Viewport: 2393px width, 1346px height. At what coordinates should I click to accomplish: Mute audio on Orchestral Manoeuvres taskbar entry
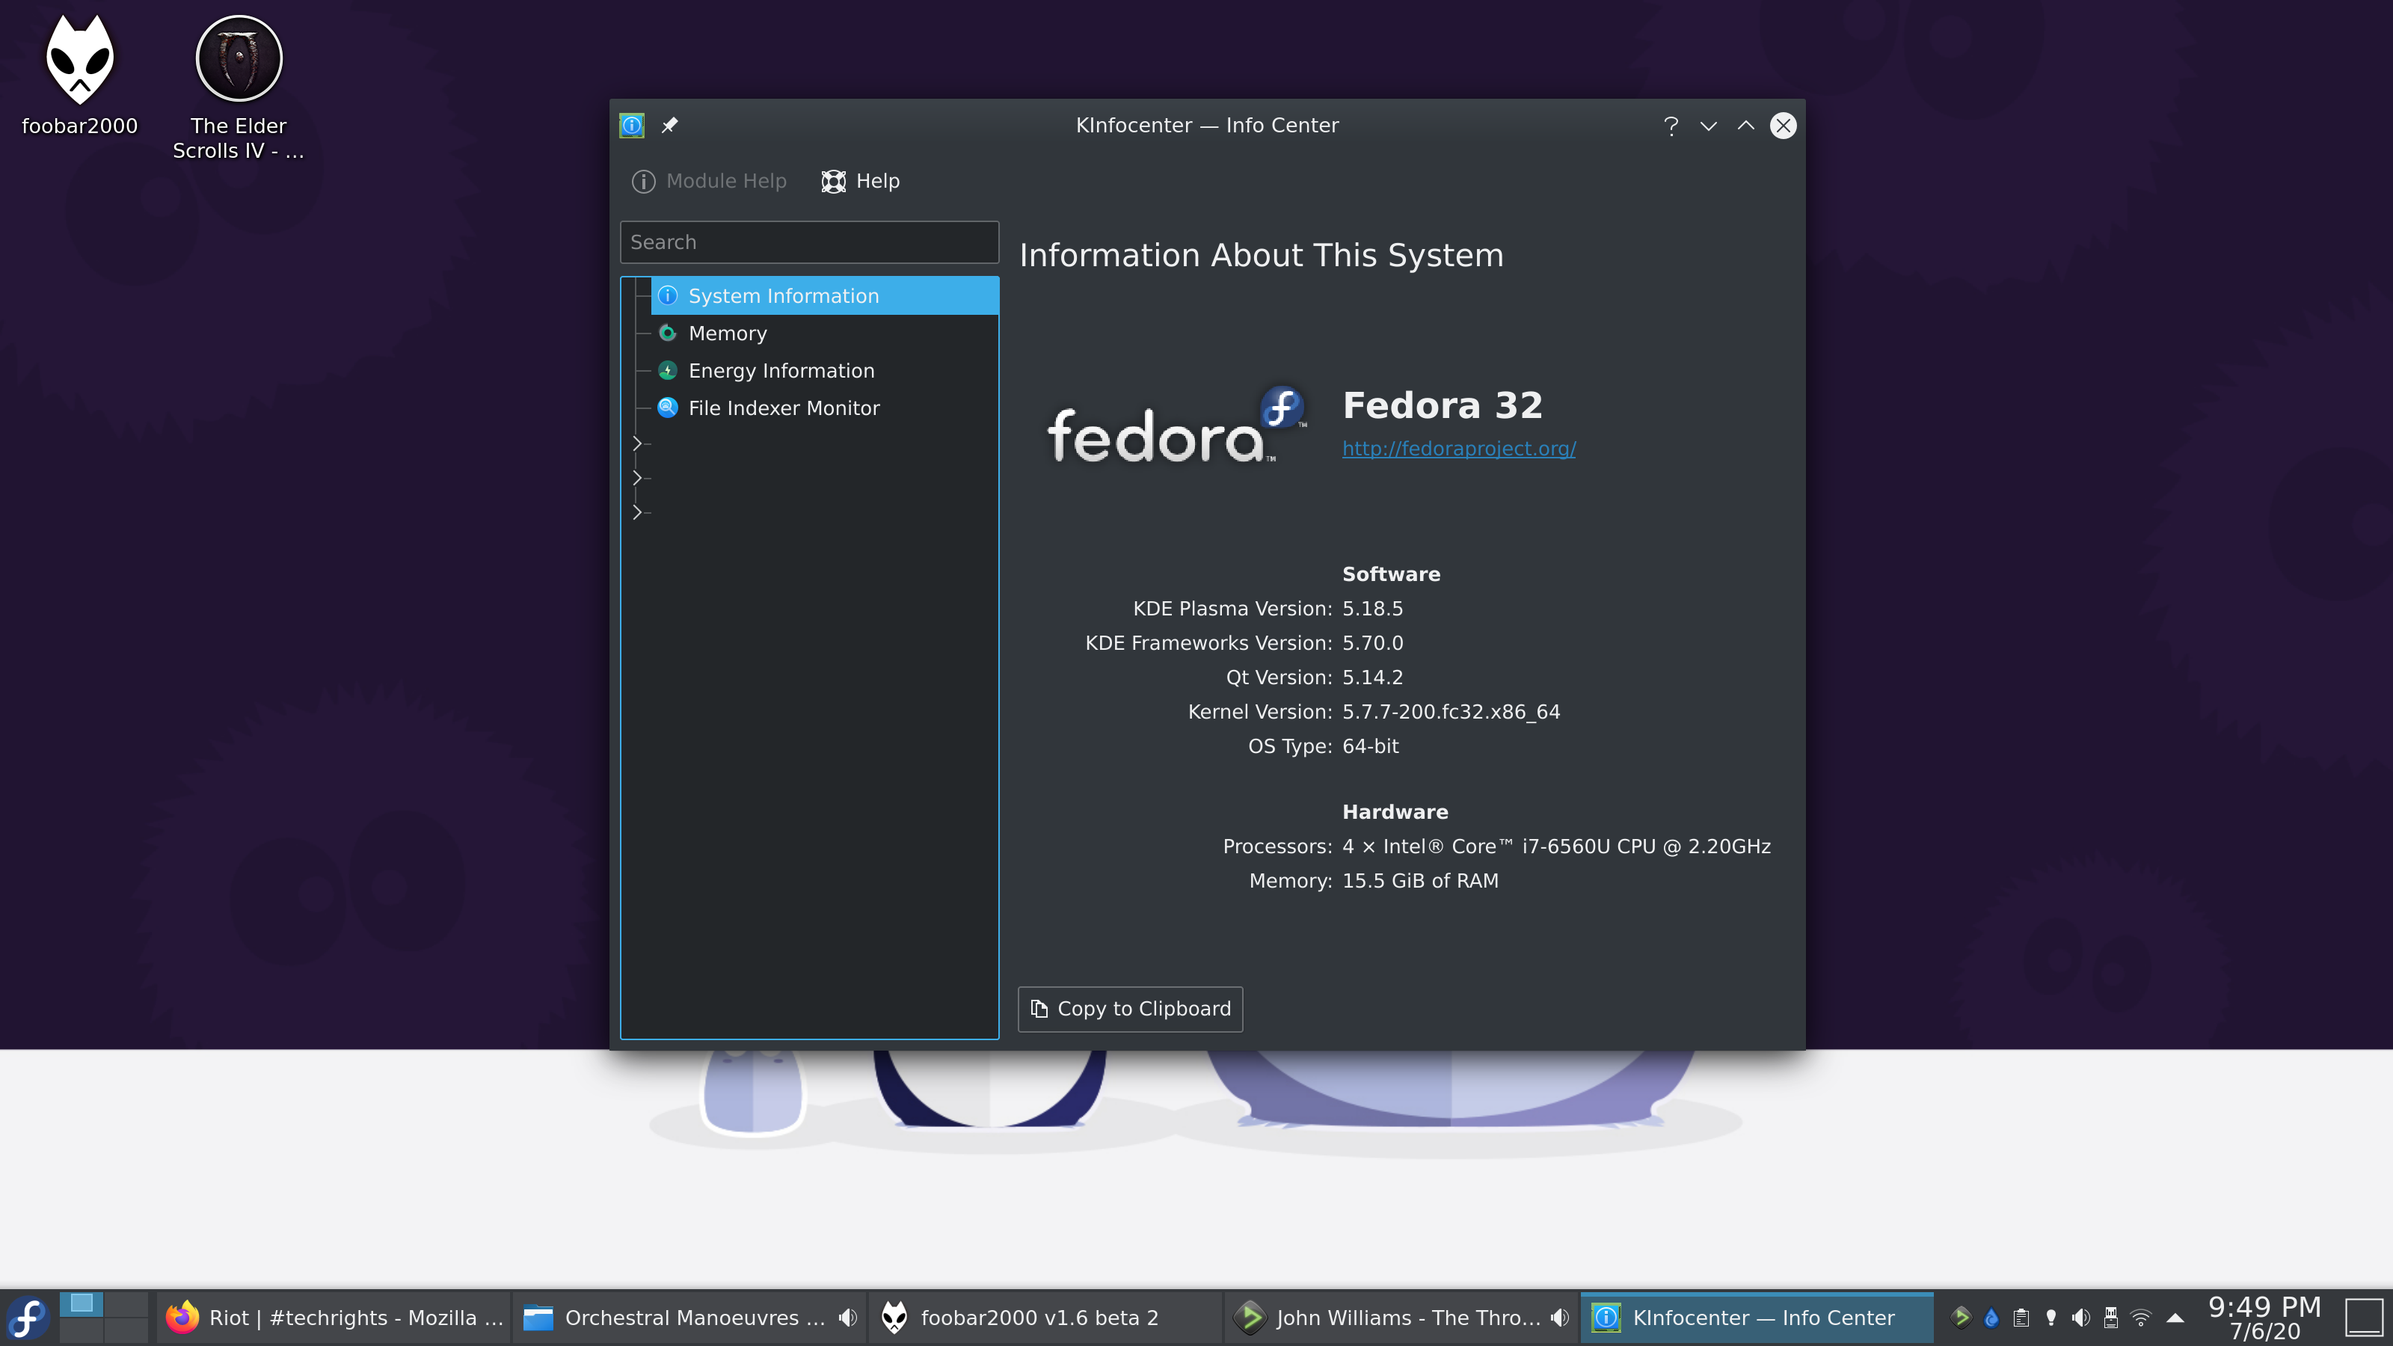pos(847,1317)
